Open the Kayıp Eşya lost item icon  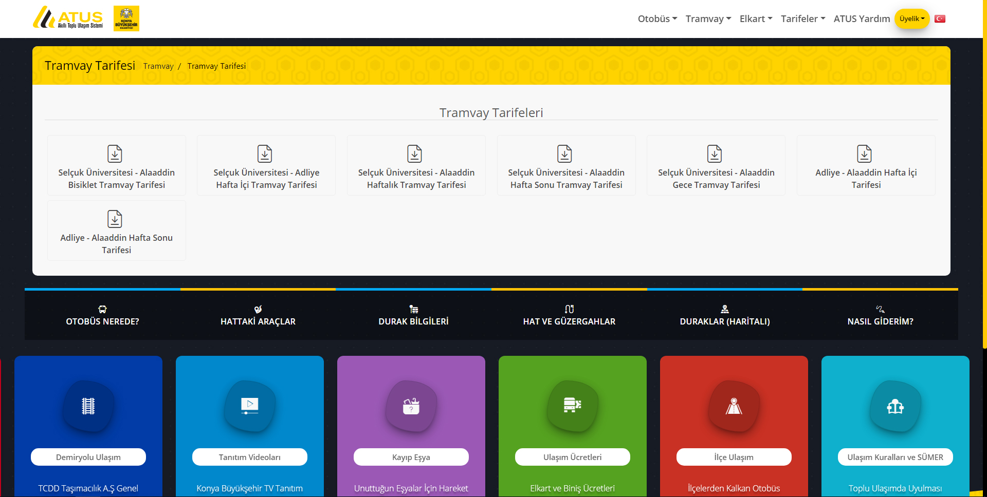pos(411,406)
